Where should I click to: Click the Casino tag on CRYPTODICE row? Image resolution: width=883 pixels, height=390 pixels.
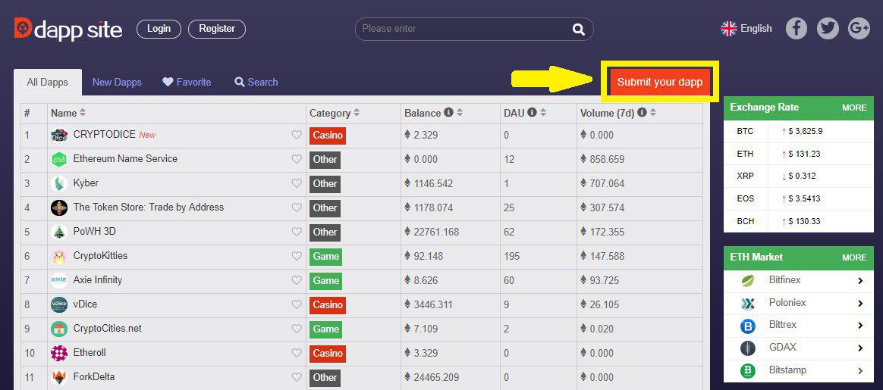(328, 136)
